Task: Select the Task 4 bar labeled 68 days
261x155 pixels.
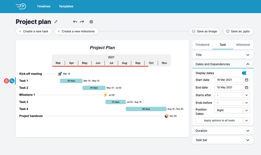Action: click(x=146, y=109)
